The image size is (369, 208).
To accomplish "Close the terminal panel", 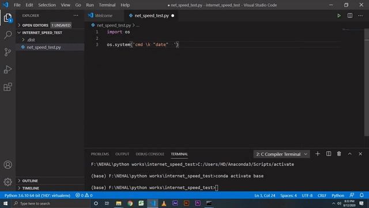I will 360,154.
